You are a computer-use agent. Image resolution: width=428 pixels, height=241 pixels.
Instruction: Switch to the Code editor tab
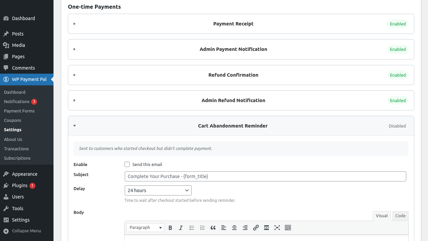point(400,216)
